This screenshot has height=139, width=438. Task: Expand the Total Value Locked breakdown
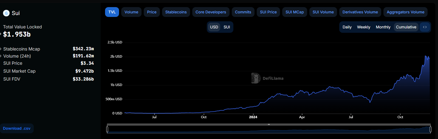1,34
